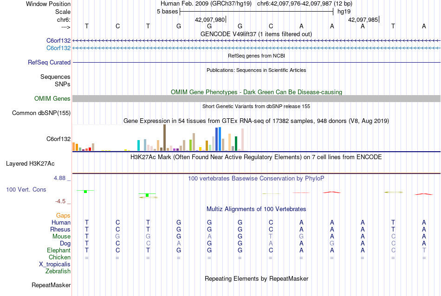Click the dark blue C6orf132 GENCODE label
441x296 pixels.
[58, 40]
